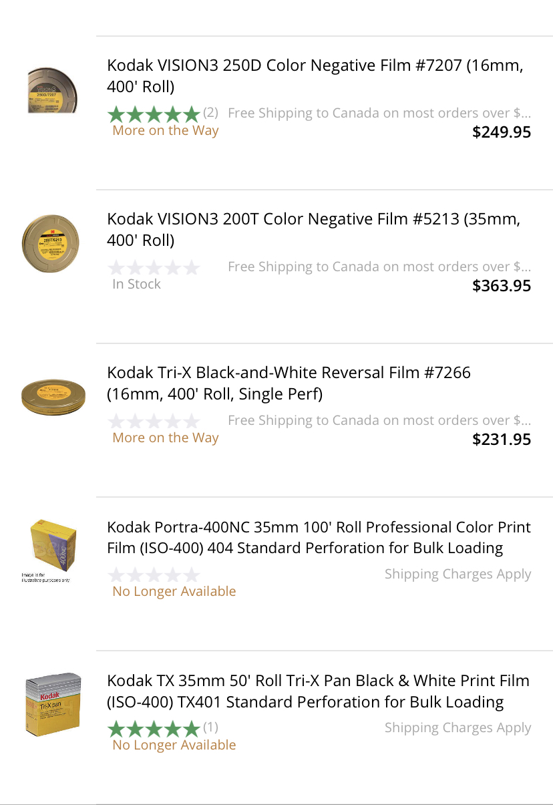View empty star rating for Portra-400NC

point(154,575)
